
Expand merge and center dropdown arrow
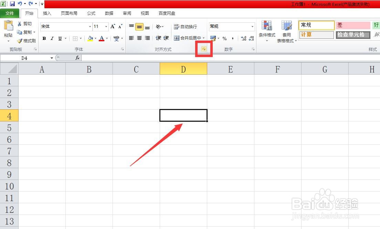(203, 38)
